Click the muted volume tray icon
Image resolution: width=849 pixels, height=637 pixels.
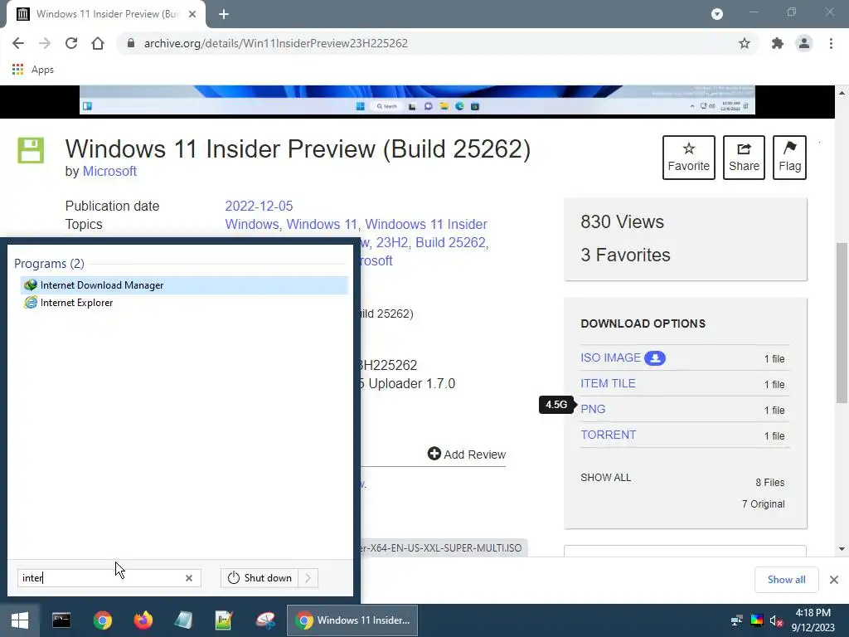[x=776, y=620]
